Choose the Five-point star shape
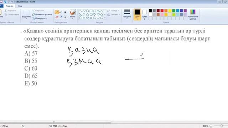228x128 pixels. (87, 18)
